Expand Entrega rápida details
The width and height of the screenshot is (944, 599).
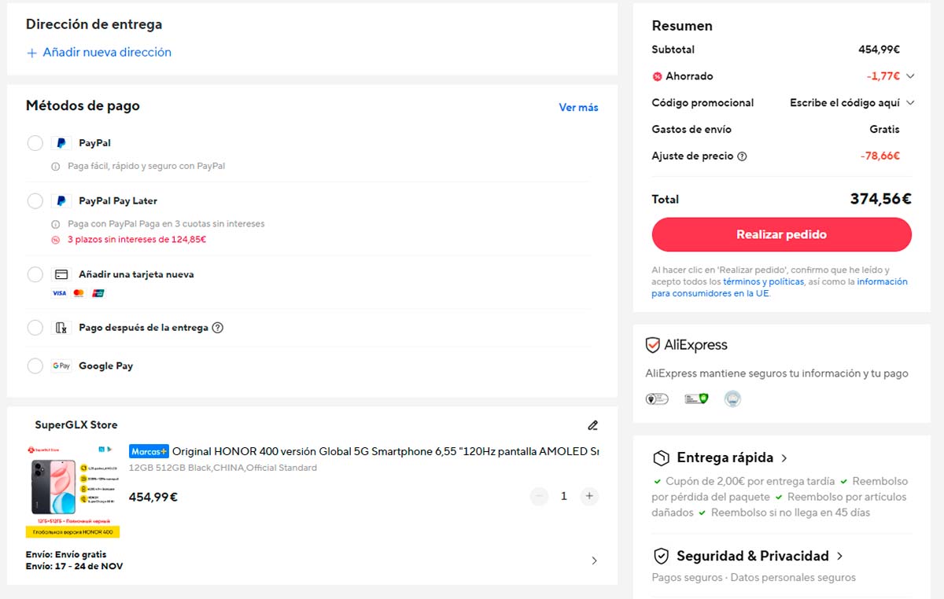click(x=784, y=458)
